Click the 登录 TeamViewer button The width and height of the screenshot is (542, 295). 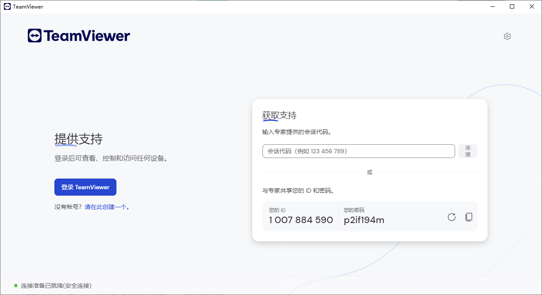click(x=85, y=187)
